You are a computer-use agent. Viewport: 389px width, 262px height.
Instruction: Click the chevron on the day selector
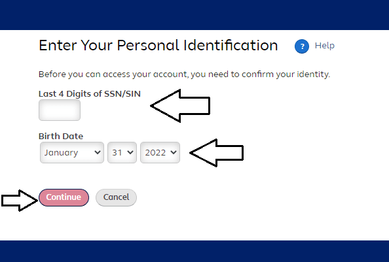click(x=130, y=152)
